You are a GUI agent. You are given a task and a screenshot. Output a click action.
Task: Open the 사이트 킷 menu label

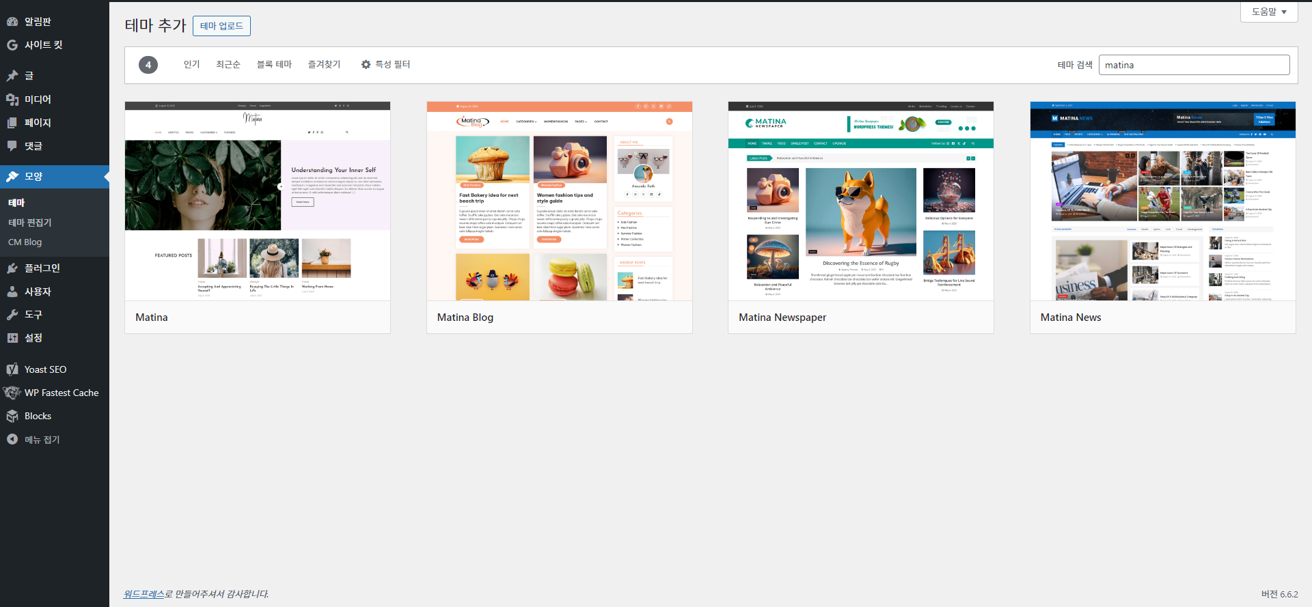pos(44,45)
